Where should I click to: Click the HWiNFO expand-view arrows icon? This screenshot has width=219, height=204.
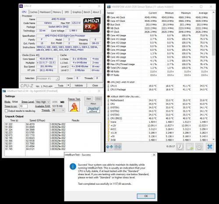point(109,147)
